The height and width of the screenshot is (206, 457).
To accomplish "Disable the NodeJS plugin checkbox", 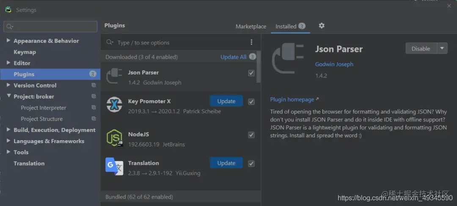I will (x=251, y=135).
